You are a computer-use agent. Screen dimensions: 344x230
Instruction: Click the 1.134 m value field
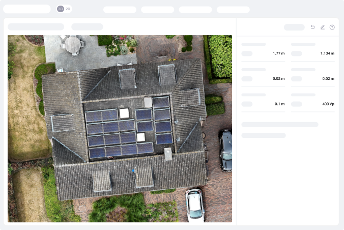327,53
